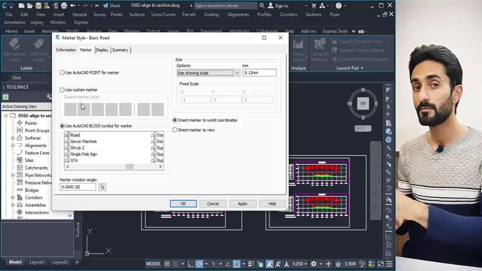482x271 pixels.
Task: Click the search magnifier icon
Action: [x=262, y=6]
